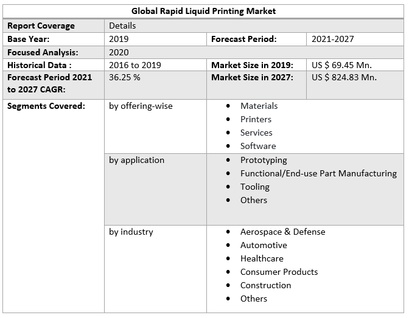The width and height of the screenshot is (409, 318).
Task: Click the Focused Analysis value 2020
Action: click(x=119, y=52)
